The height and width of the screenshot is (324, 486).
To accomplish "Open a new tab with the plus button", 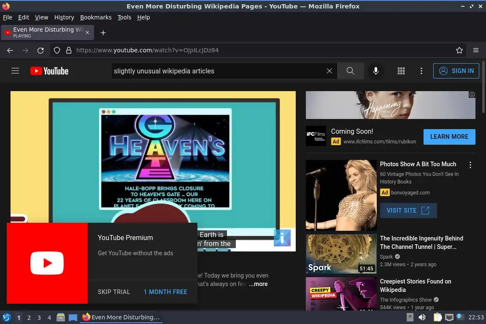I will tap(103, 32).
